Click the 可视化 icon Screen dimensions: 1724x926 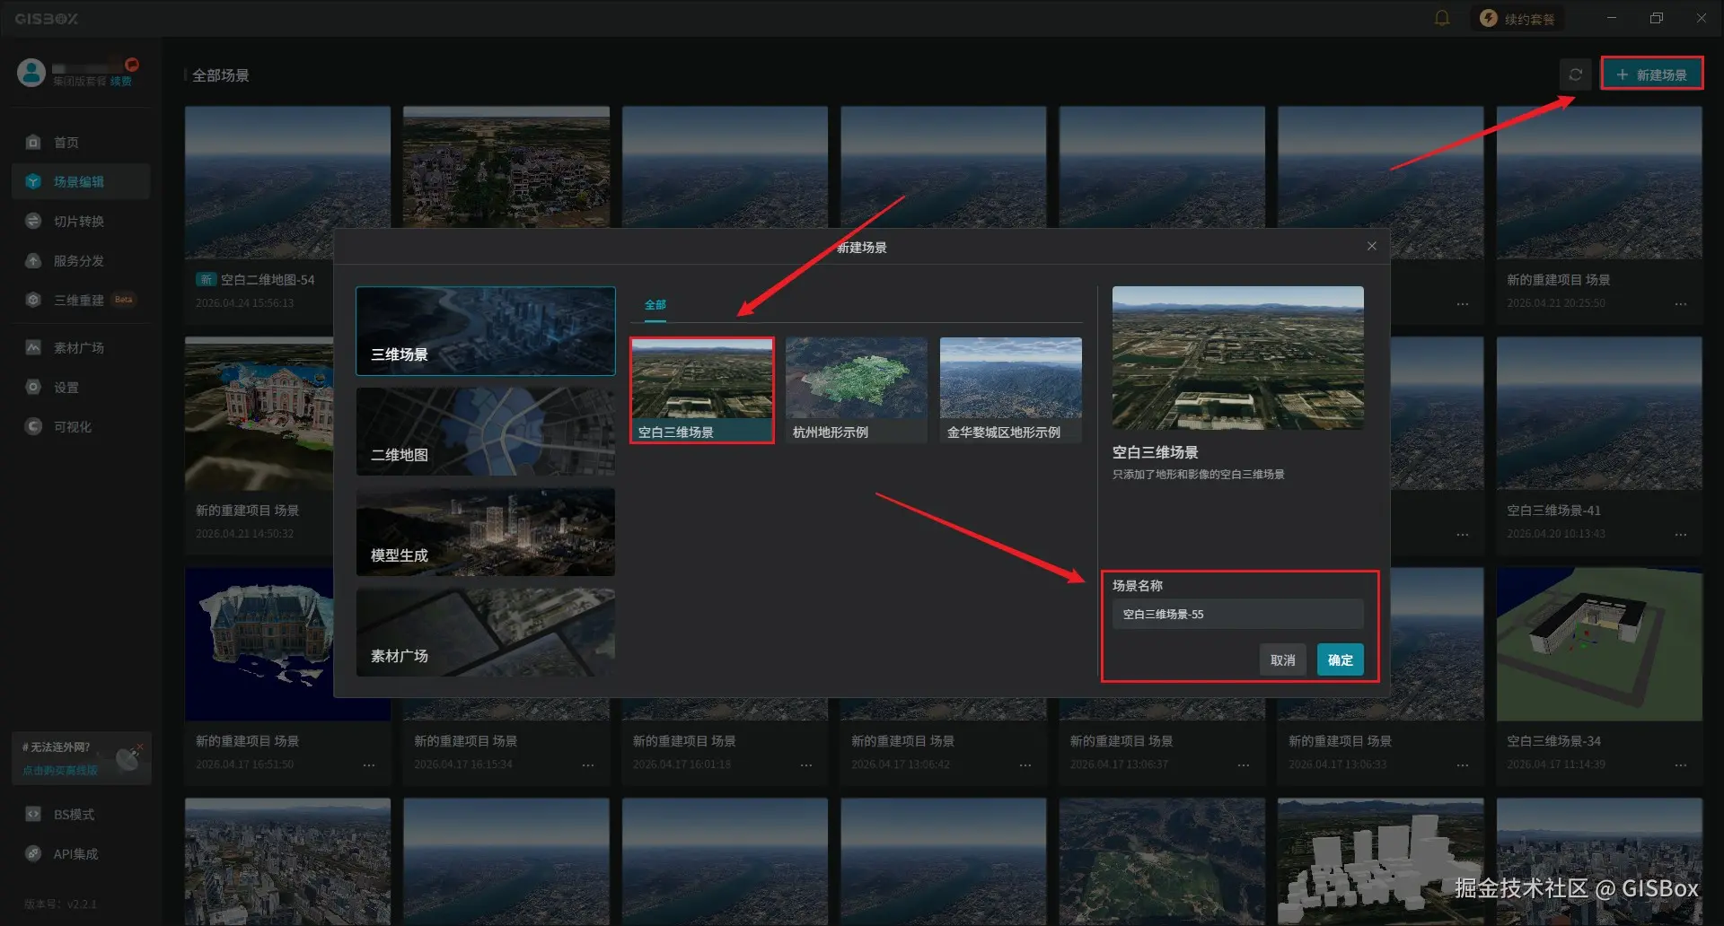click(x=33, y=427)
